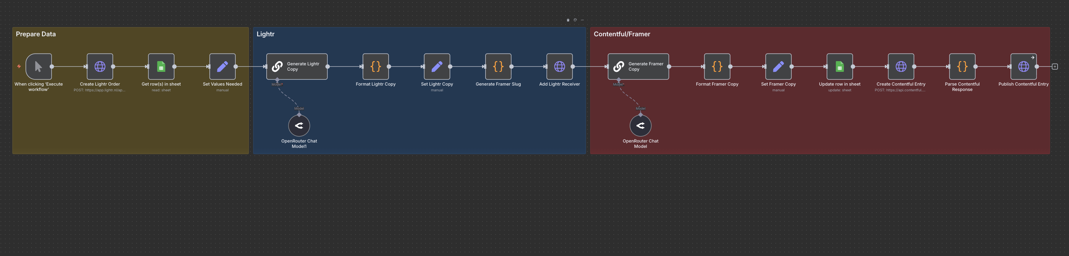The height and width of the screenshot is (256, 1069).
Task: Click the 'manual' subtitle under Set Framer Copy
Action: 779,90
